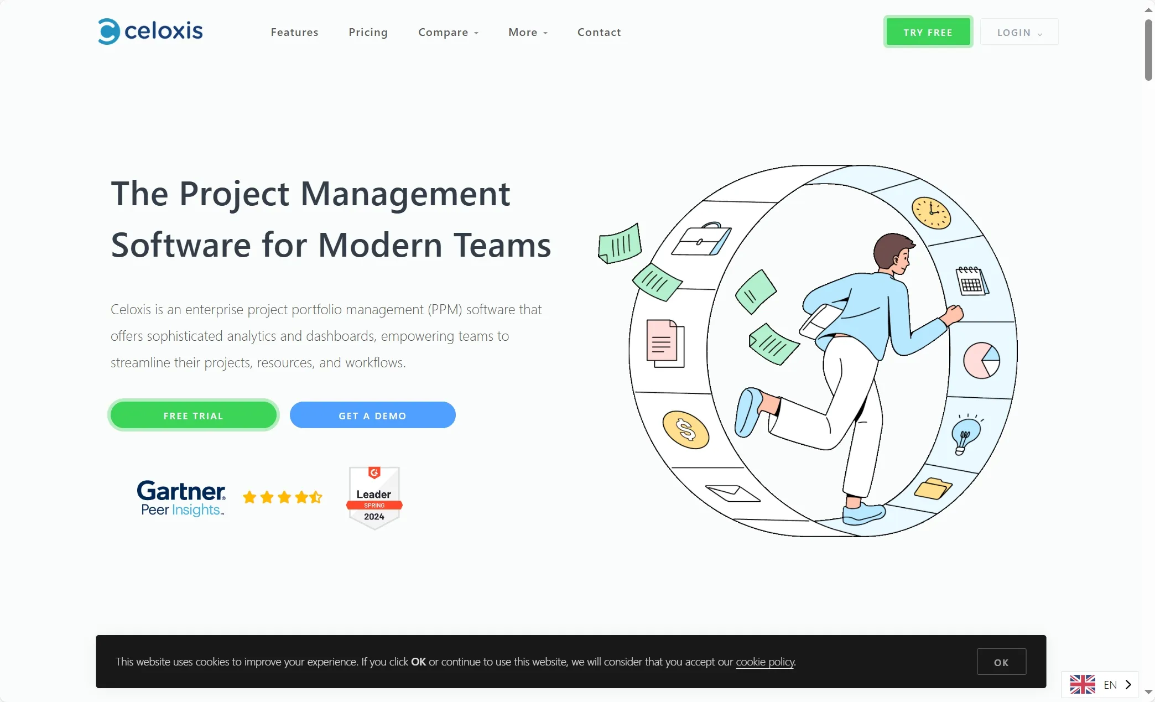
Task: Expand the LOGIN dropdown menu
Action: tap(1018, 32)
